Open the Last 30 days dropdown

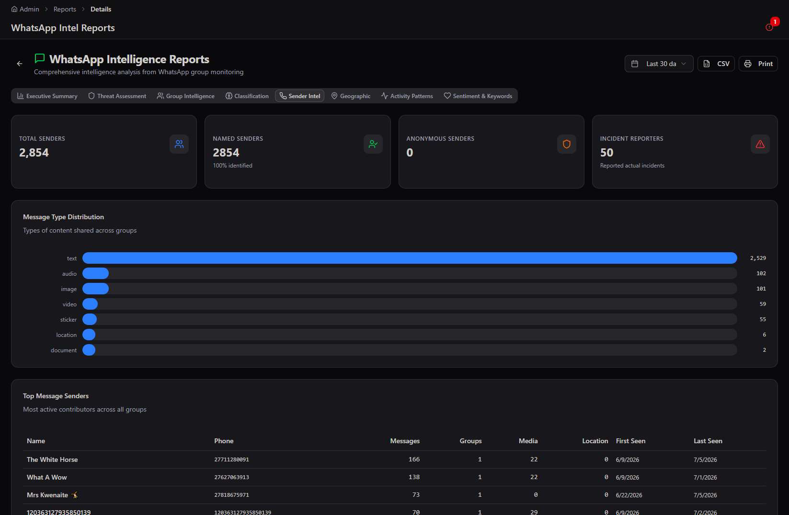click(x=659, y=64)
